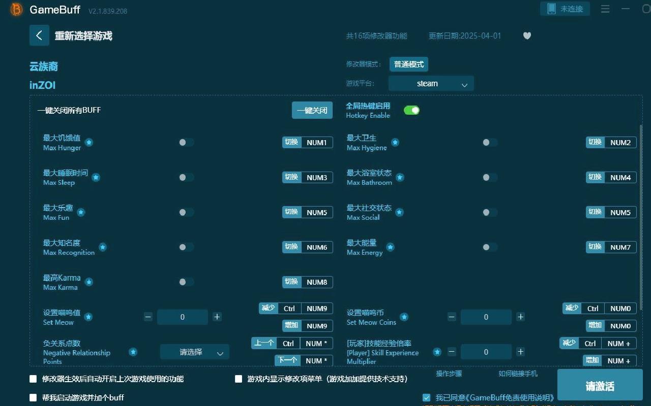This screenshot has width=651, height=406.
Task: Click star icon next to Max Bathroom
Action: pyautogui.click(x=400, y=178)
